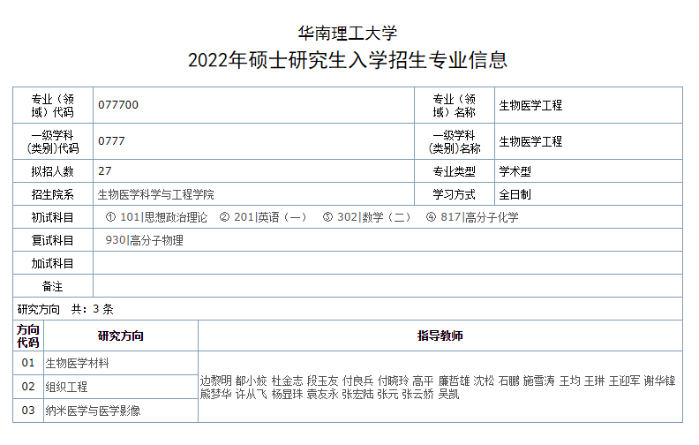699x445 pixels.
Task: Select the department 生物医学科学与工程学院
Action: (x=155, y=194)
